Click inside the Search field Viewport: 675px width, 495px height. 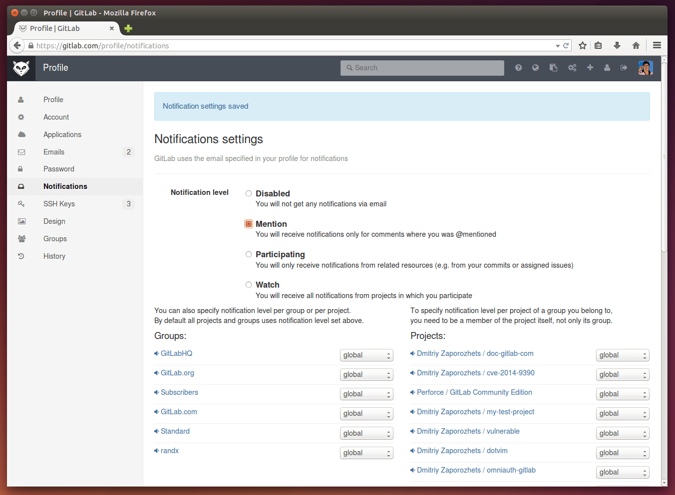[x=422, y=67]
